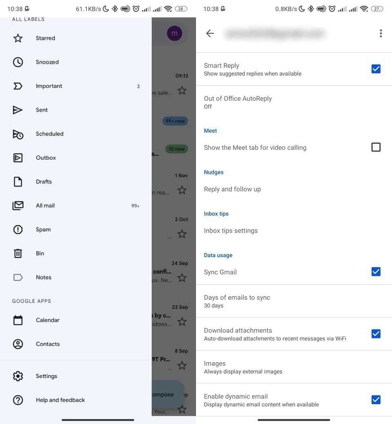Screen dimensions: 392x424
Task: Tap the Starred label star icon
Action: (x=18, y=38)
